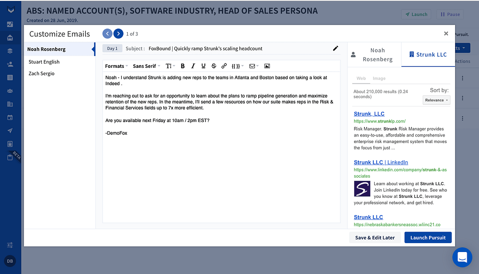Toggle bold formatting in the email editor
The height and width of the screenshot is (274, 479).
point(183,66)
